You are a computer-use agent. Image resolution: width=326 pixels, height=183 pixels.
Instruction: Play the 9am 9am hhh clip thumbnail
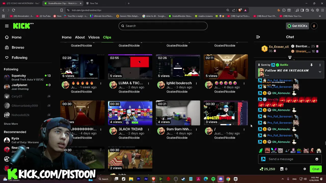pos(178,113)
